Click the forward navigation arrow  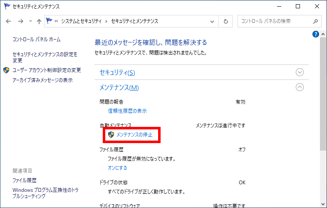click(20, 21)
